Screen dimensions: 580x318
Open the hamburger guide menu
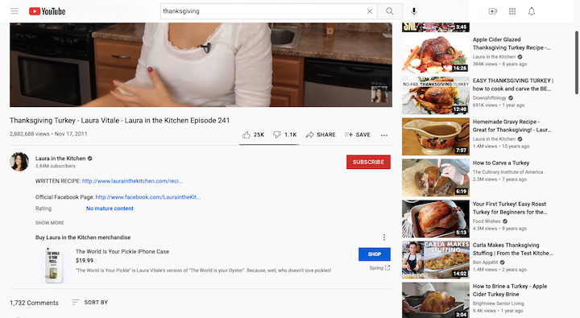[x=14, y=11]
